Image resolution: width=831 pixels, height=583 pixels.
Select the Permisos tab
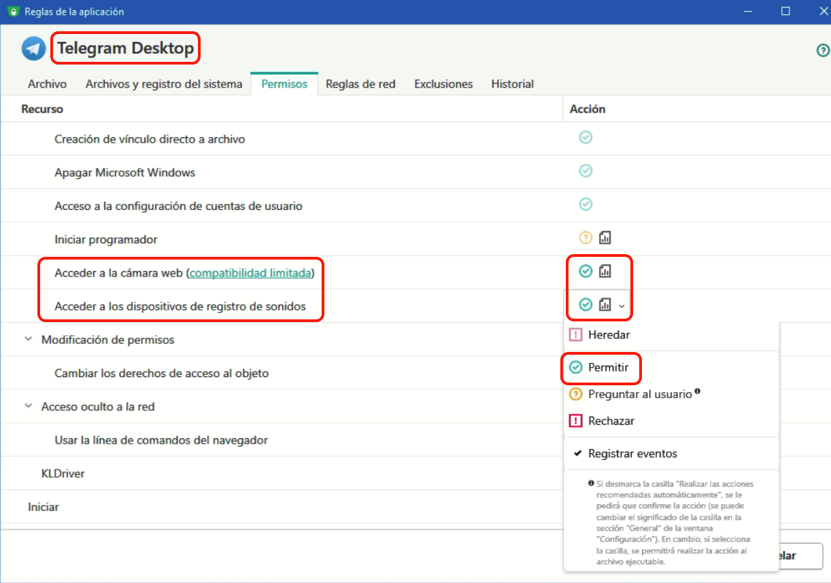[284, 84]
